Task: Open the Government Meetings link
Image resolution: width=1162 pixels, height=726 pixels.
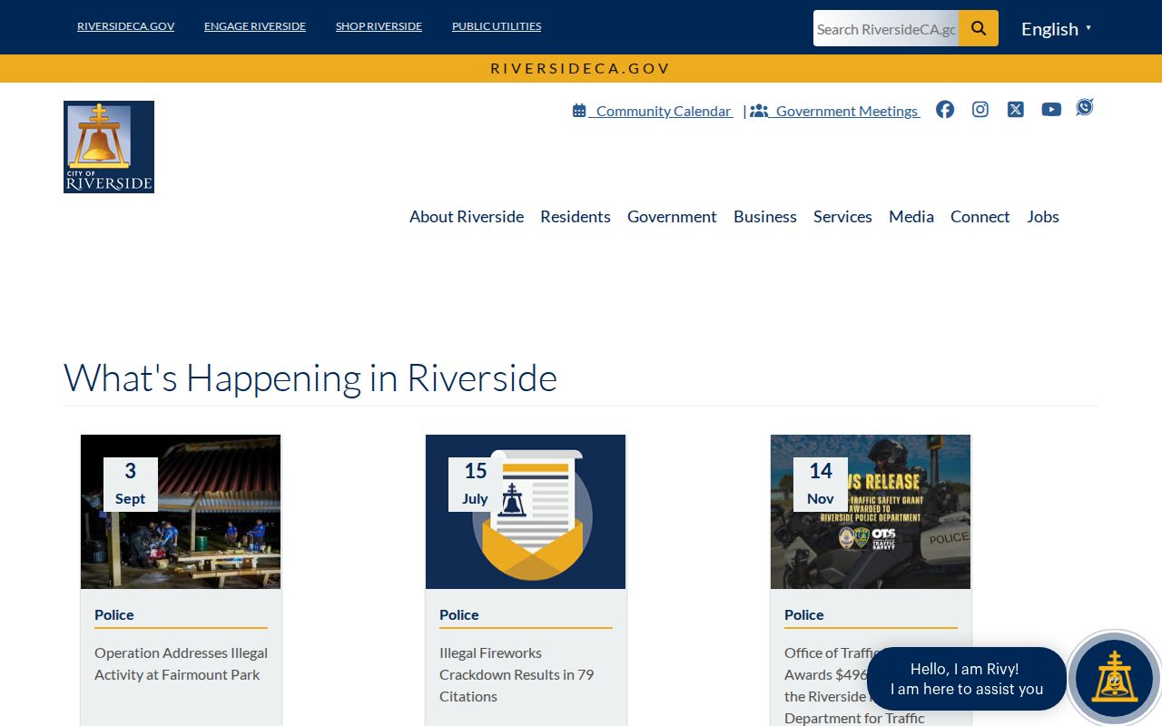Action: 835,111
